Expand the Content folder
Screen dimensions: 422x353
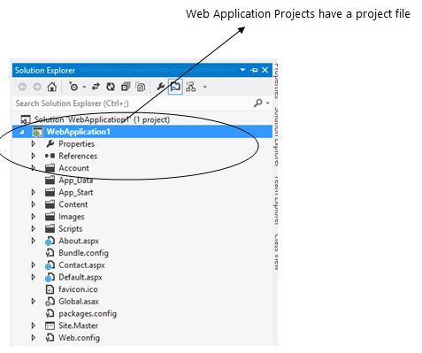pyautogui.click(x=34, y=204)
